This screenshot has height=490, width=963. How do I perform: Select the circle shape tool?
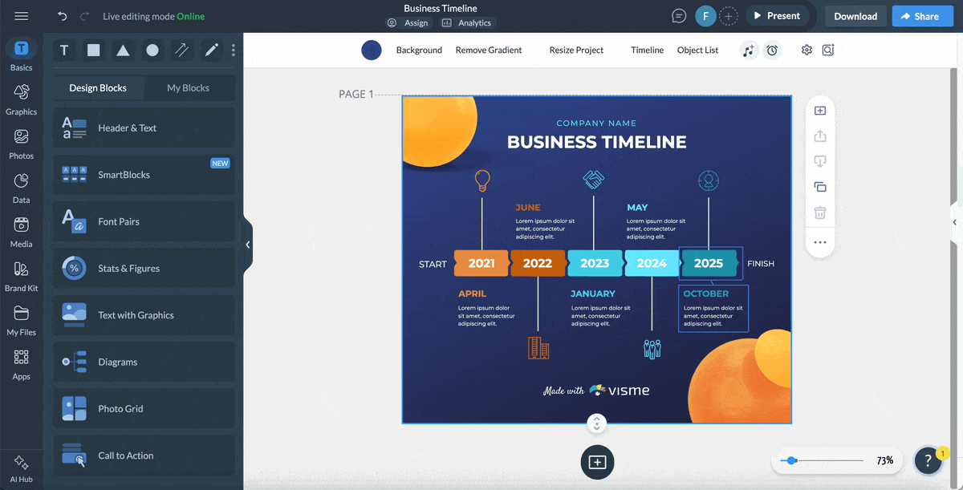point(152,50)
